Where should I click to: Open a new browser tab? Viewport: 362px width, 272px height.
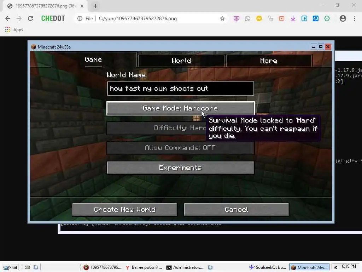click(95, 6)
